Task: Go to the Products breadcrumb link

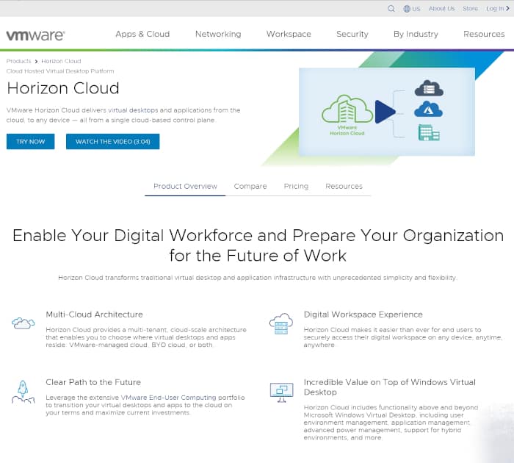Action: [19, 61]
